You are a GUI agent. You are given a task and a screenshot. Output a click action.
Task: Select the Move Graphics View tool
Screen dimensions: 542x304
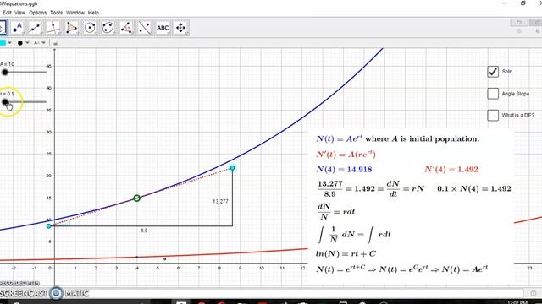point(180,28)
